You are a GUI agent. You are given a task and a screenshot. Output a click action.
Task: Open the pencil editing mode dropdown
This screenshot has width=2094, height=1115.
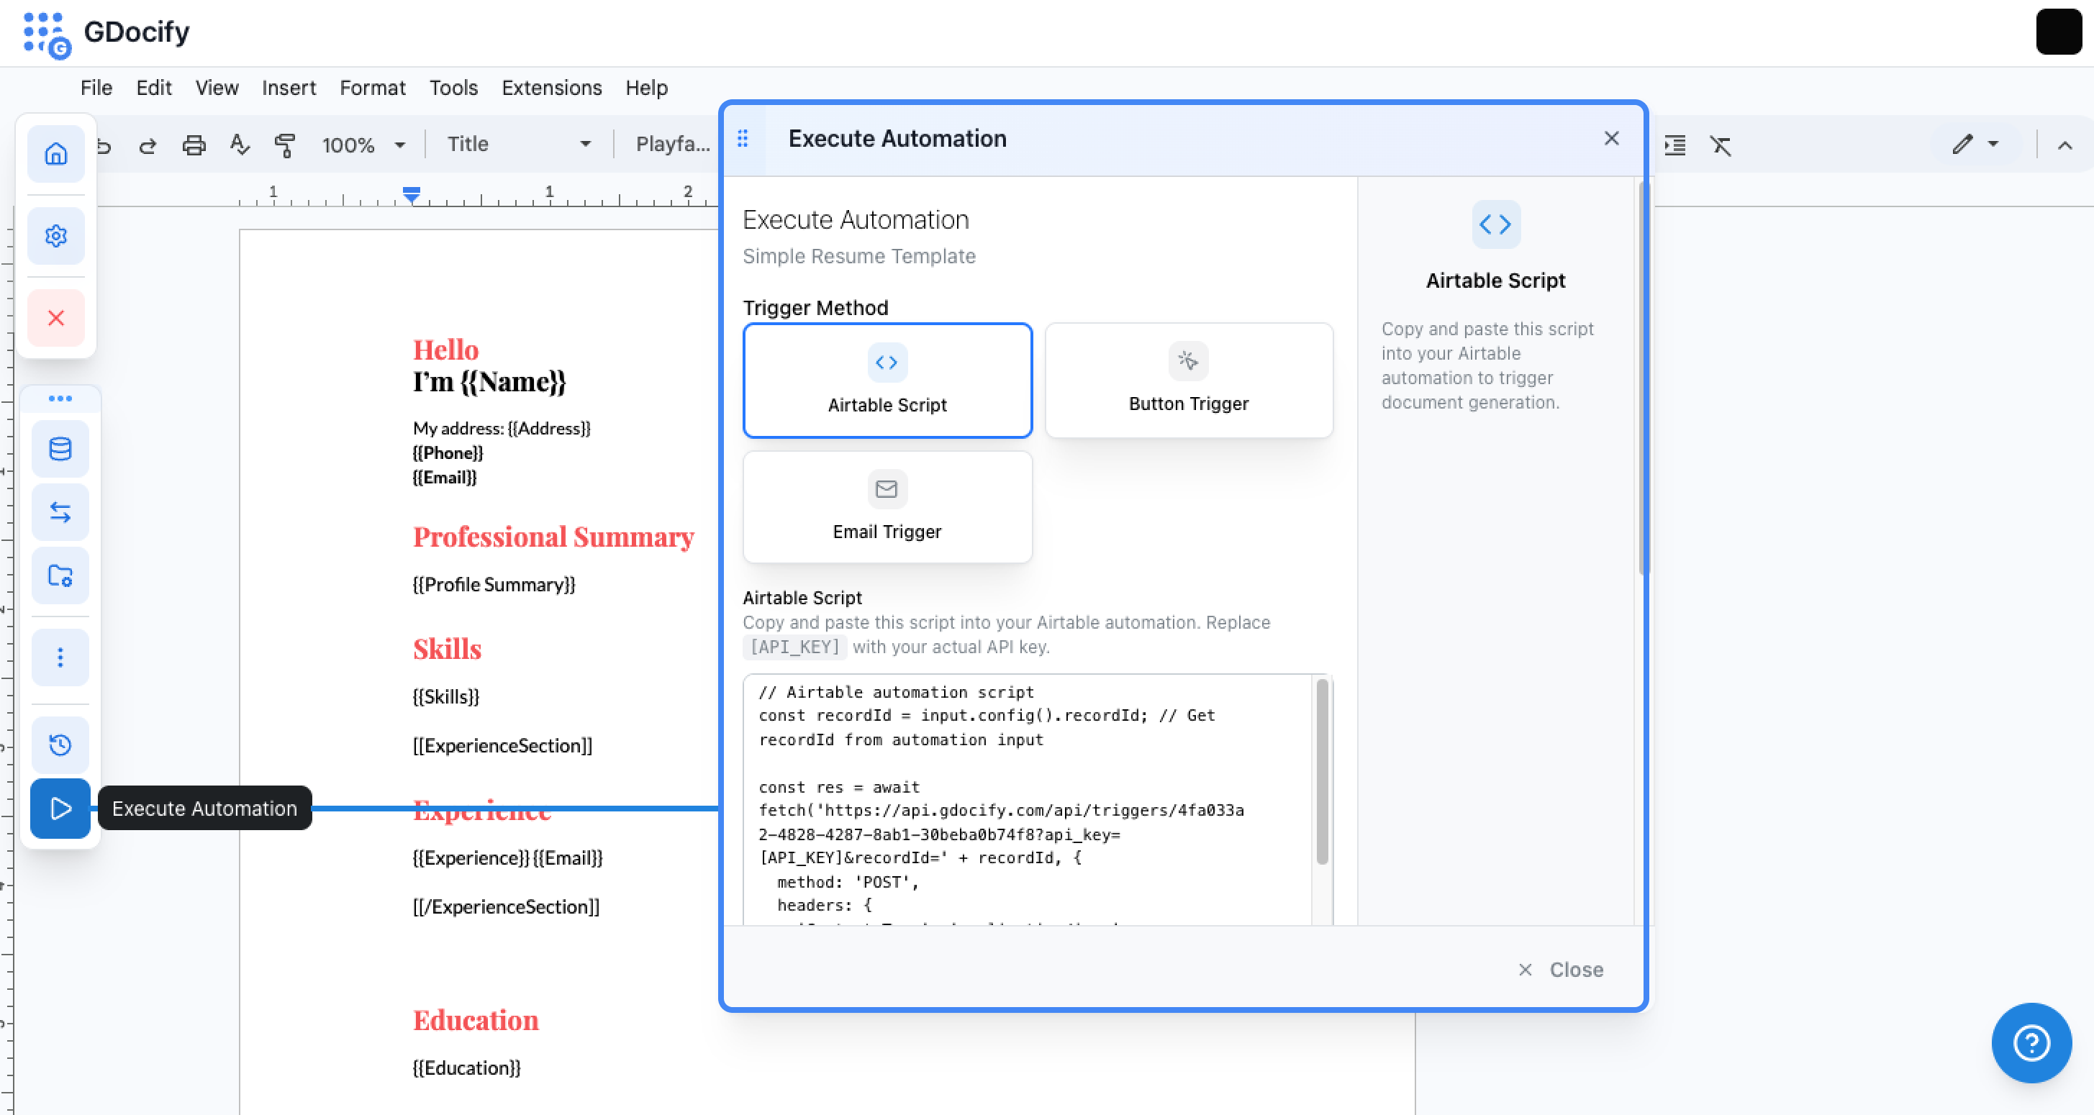pos(1975,145)
